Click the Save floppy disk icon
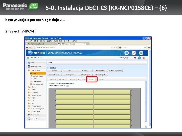Image resolution: width=182 pixels, height=136 pixels. (x=135, y=58)
